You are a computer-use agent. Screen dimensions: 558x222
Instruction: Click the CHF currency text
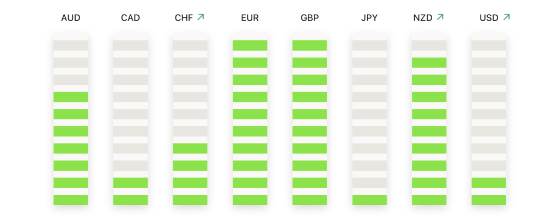point(184,18)
